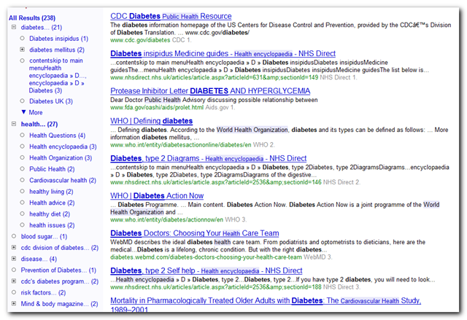The image size is (467, 320).
Task: Open disease... (4) label
Action: tap(39, 259)
